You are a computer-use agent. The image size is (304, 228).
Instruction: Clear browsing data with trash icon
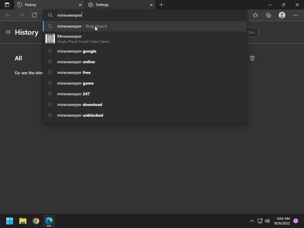click(x=252, y=58)
